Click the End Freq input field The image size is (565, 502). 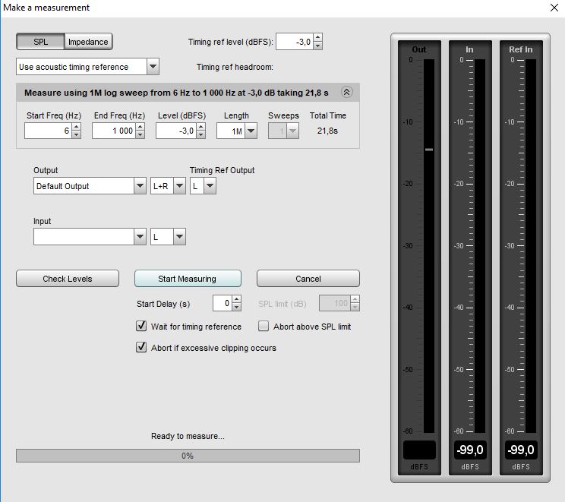[x=114, y=131]
